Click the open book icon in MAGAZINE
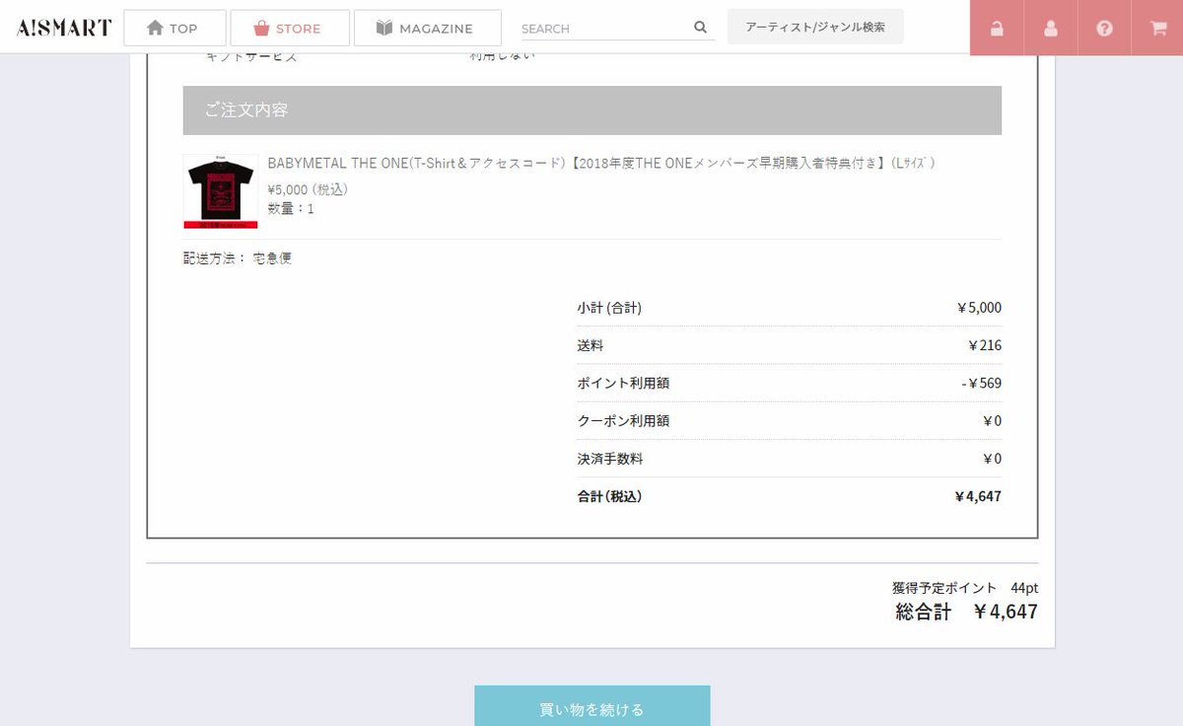1183x726 pixels. point(384,28)
